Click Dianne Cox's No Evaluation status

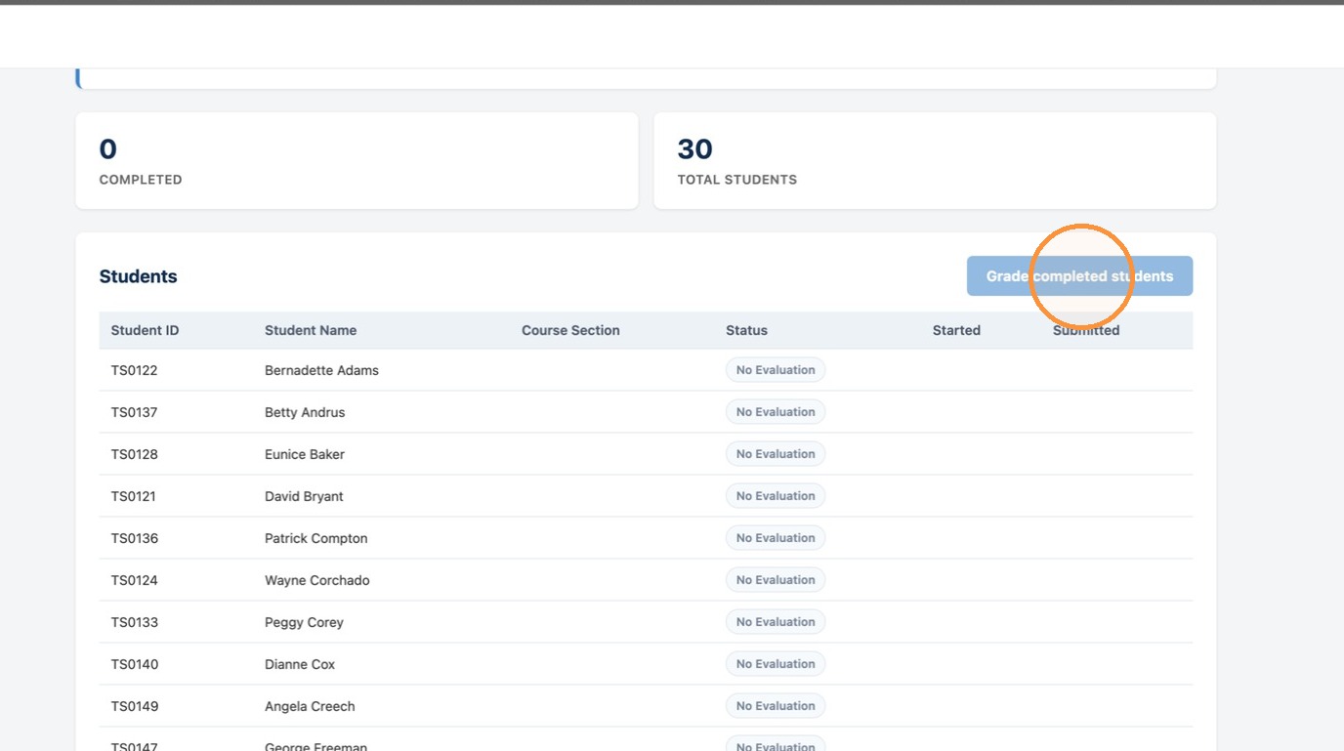[x=776, y=664]
